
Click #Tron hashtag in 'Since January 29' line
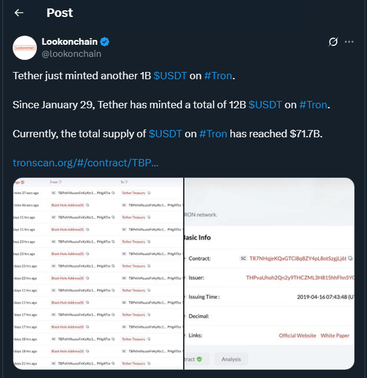313,105
